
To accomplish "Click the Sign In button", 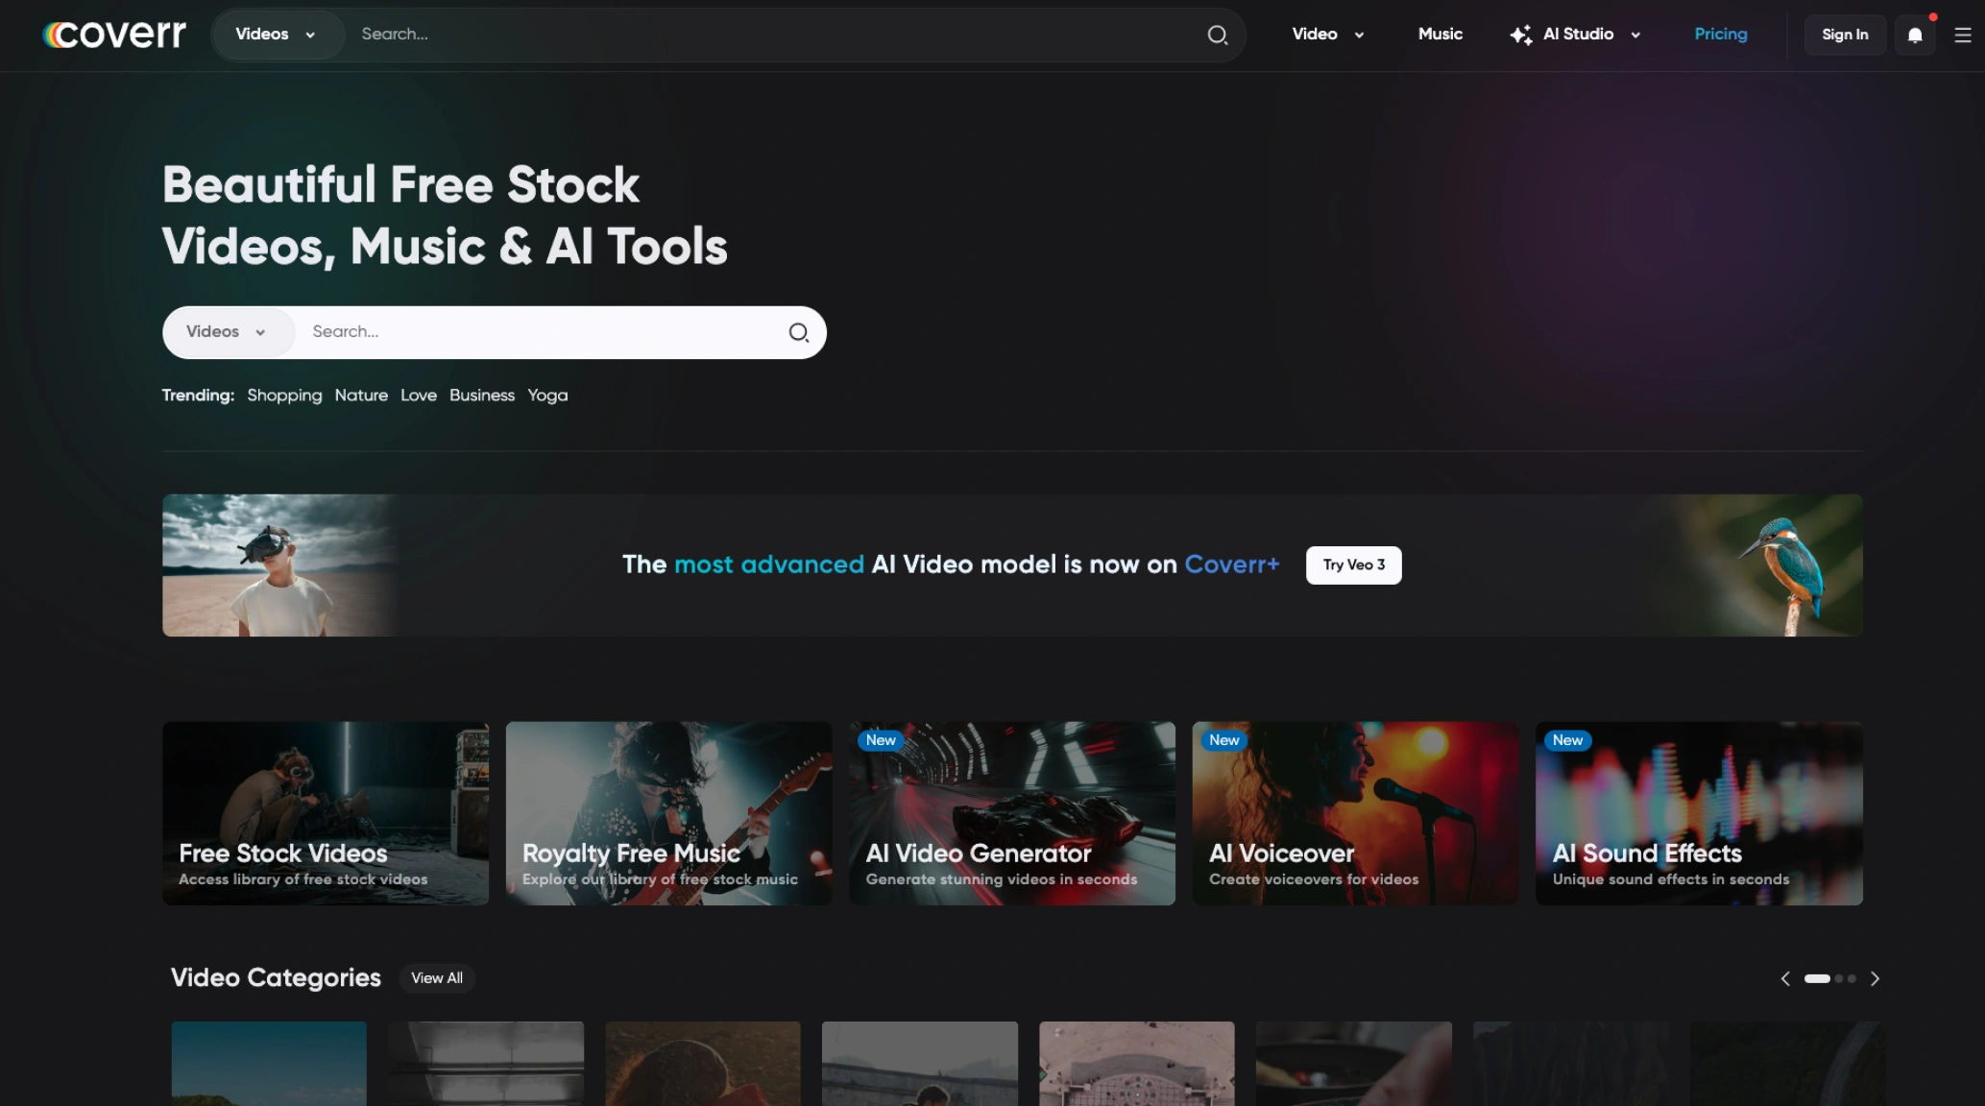I will pos(1845,36).
